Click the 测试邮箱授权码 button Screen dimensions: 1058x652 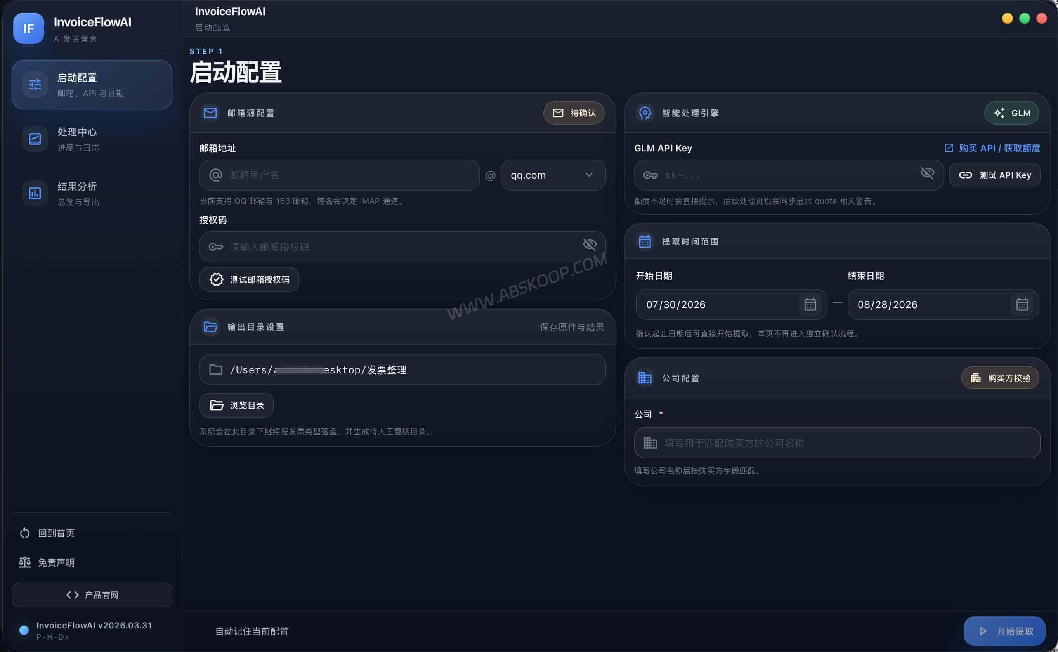(249, 279)
